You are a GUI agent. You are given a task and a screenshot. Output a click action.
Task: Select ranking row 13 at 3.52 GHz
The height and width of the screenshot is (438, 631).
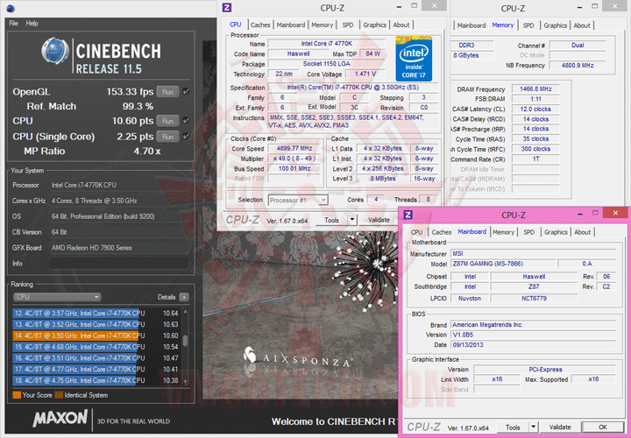96,325
